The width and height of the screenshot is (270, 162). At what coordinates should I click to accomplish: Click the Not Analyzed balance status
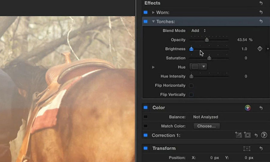pyautogui.click(x=205, y=117)
